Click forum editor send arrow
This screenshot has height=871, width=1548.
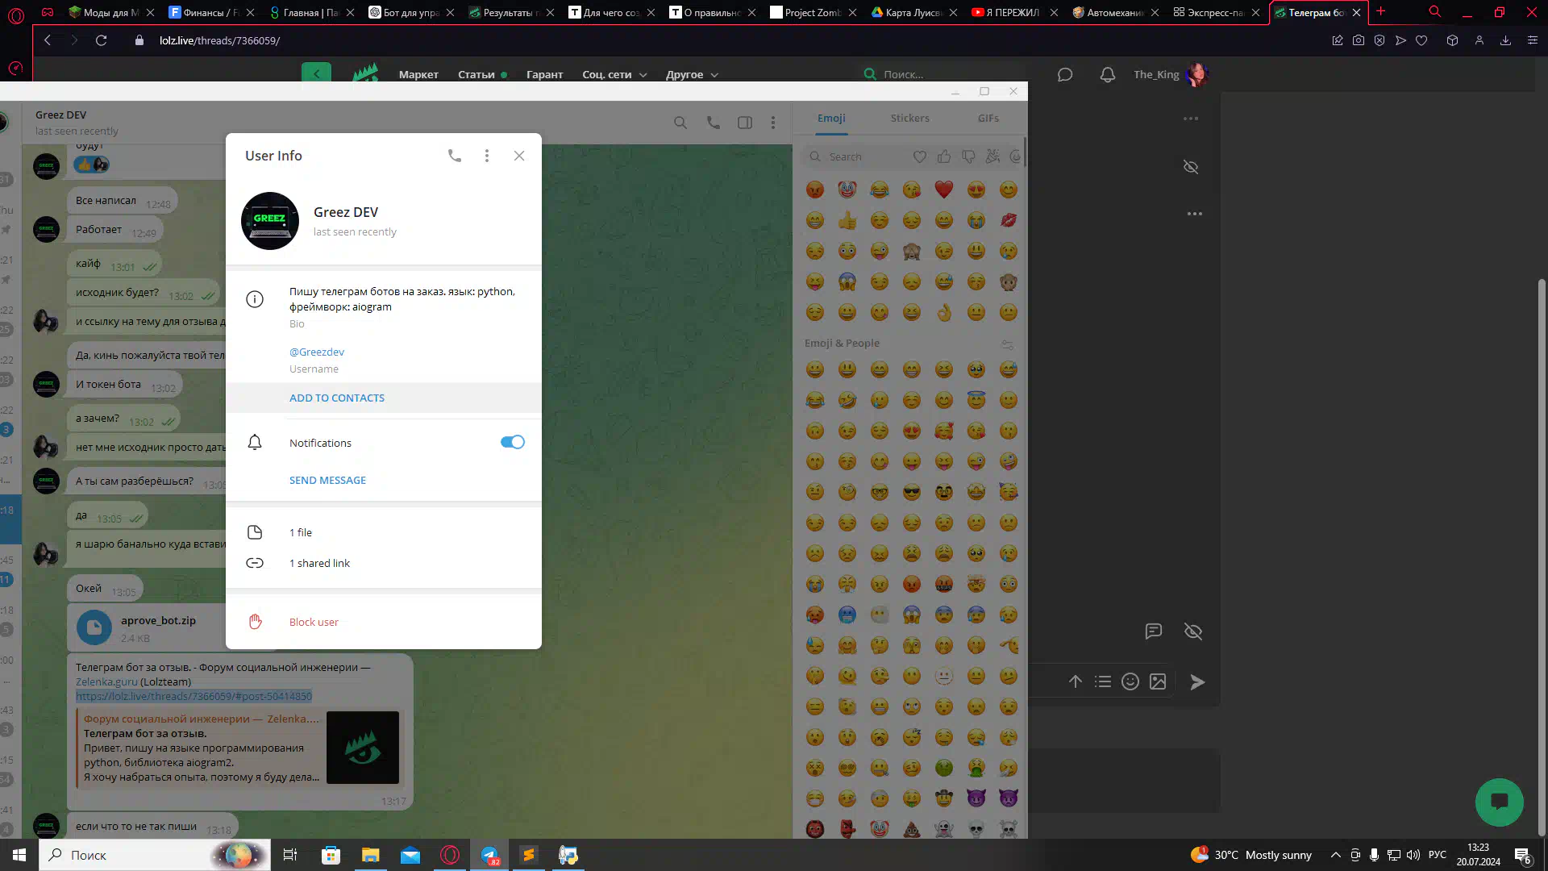pyautogui.click(x=1197, y=682)
